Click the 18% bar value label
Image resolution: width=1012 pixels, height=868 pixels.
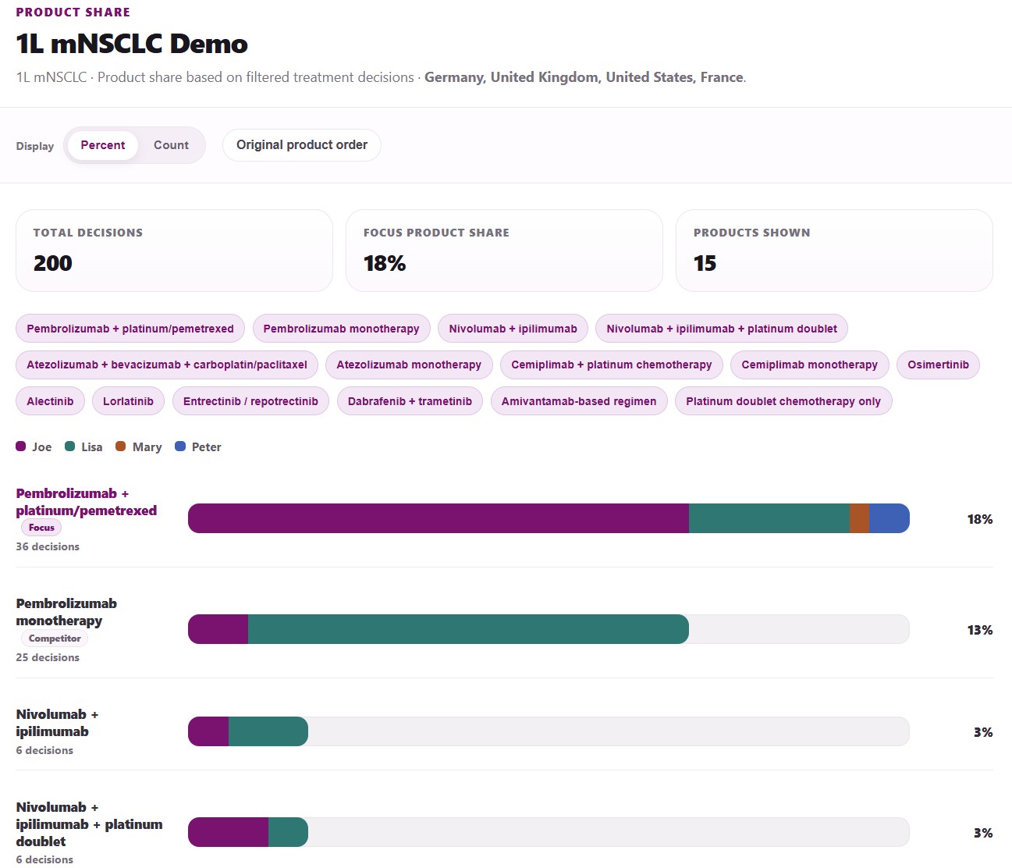coord(980,519)
